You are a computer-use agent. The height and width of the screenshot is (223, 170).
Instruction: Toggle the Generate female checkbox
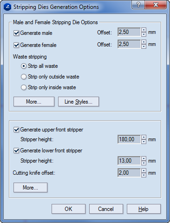[x=16, y=45]
